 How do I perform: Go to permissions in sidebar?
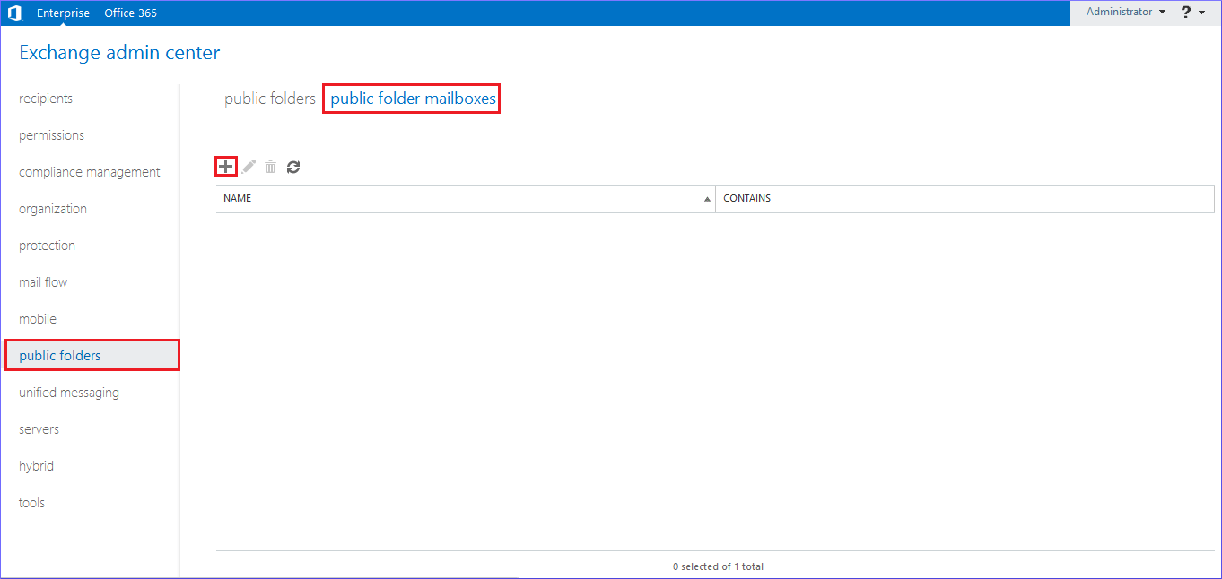click(51, 135)
